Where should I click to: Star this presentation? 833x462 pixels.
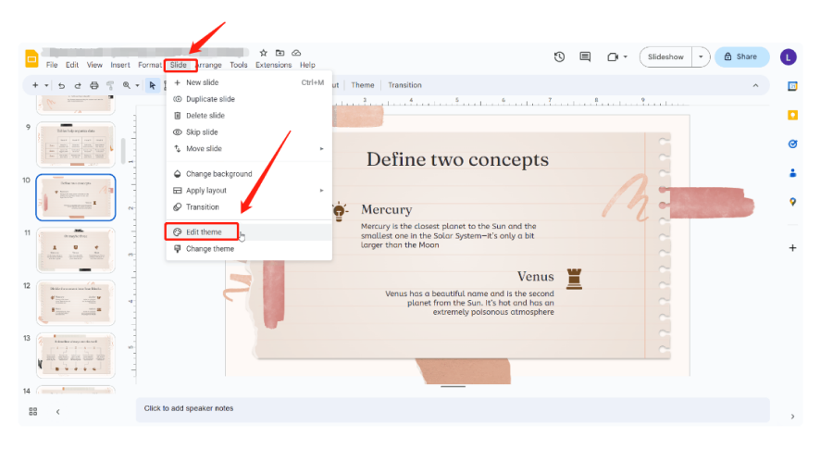pyautogui.click(x=264, y=54)
